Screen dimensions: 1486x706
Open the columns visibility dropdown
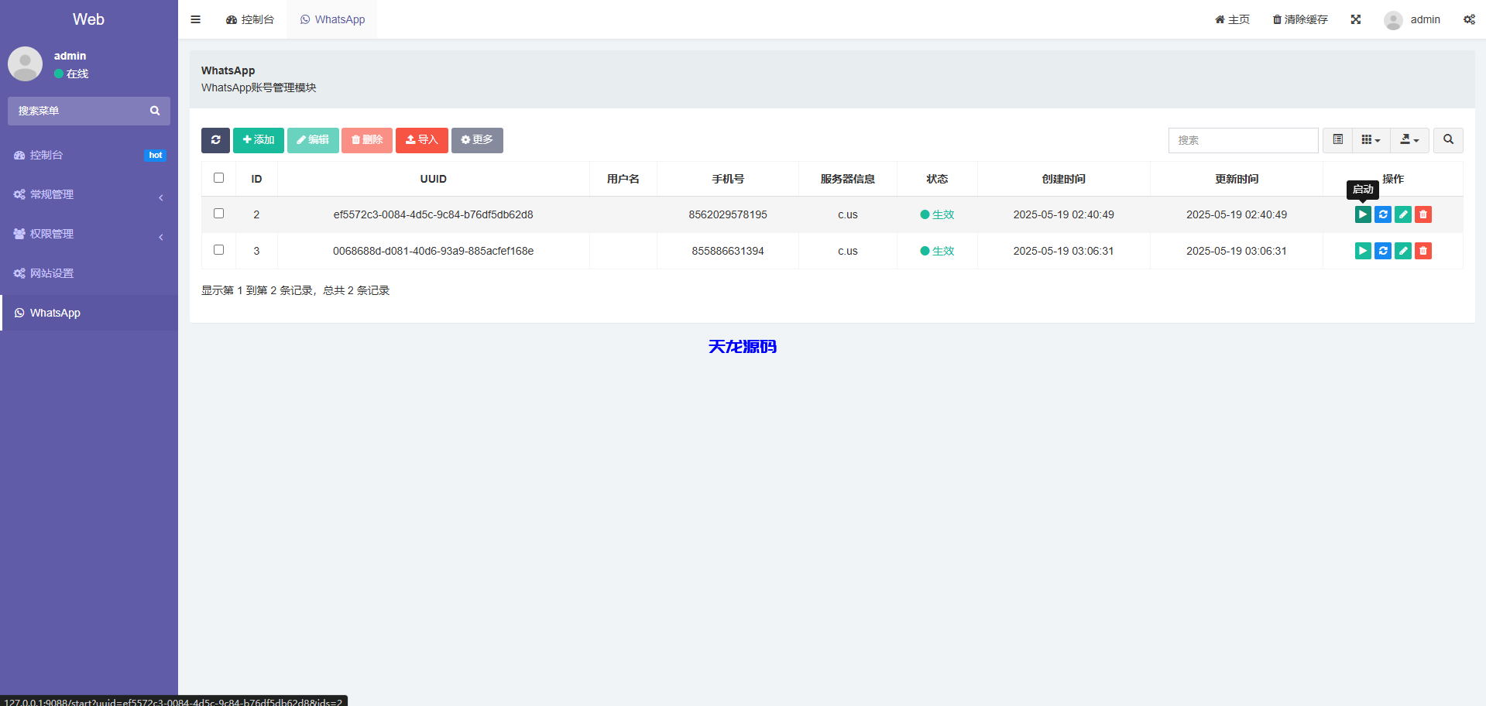pyautogui.click(x=1371, y=140)
